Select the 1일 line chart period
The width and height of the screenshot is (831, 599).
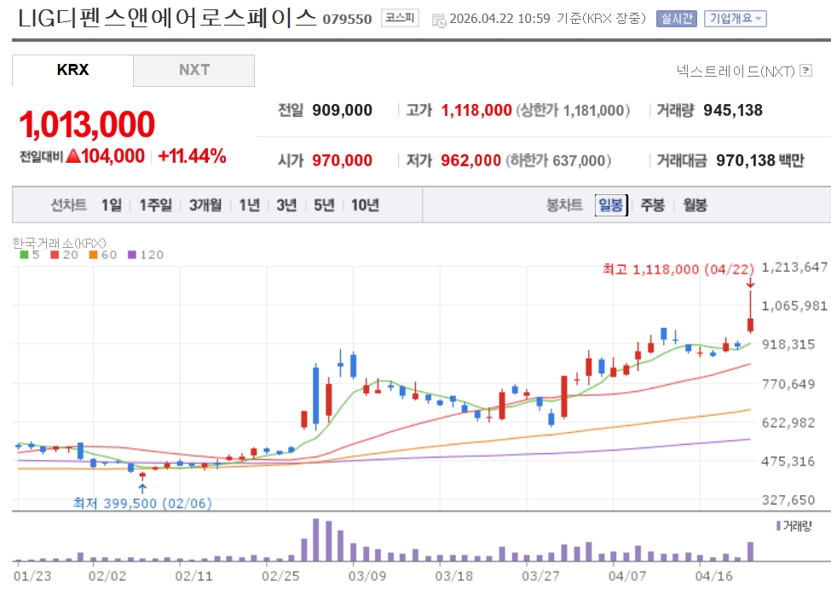click(x=112, y=205)
